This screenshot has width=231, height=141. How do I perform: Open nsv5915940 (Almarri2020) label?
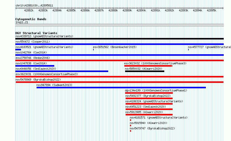pyautogui.click(x=148, y=123)
